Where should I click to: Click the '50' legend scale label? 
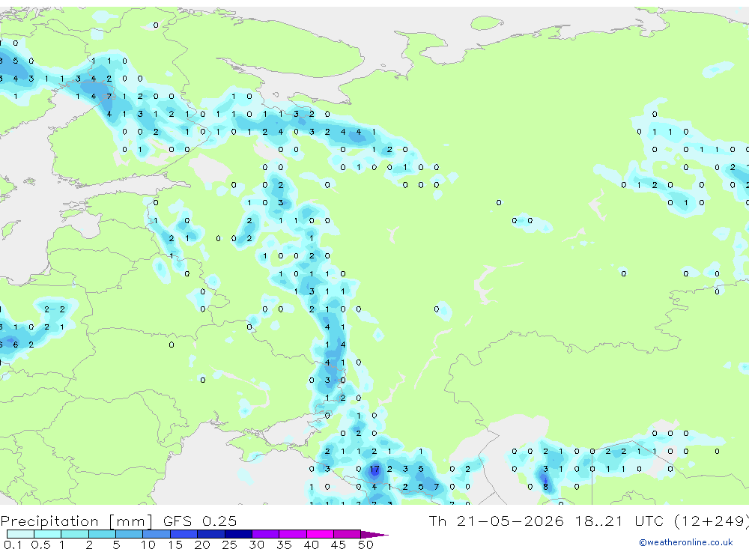366,545
